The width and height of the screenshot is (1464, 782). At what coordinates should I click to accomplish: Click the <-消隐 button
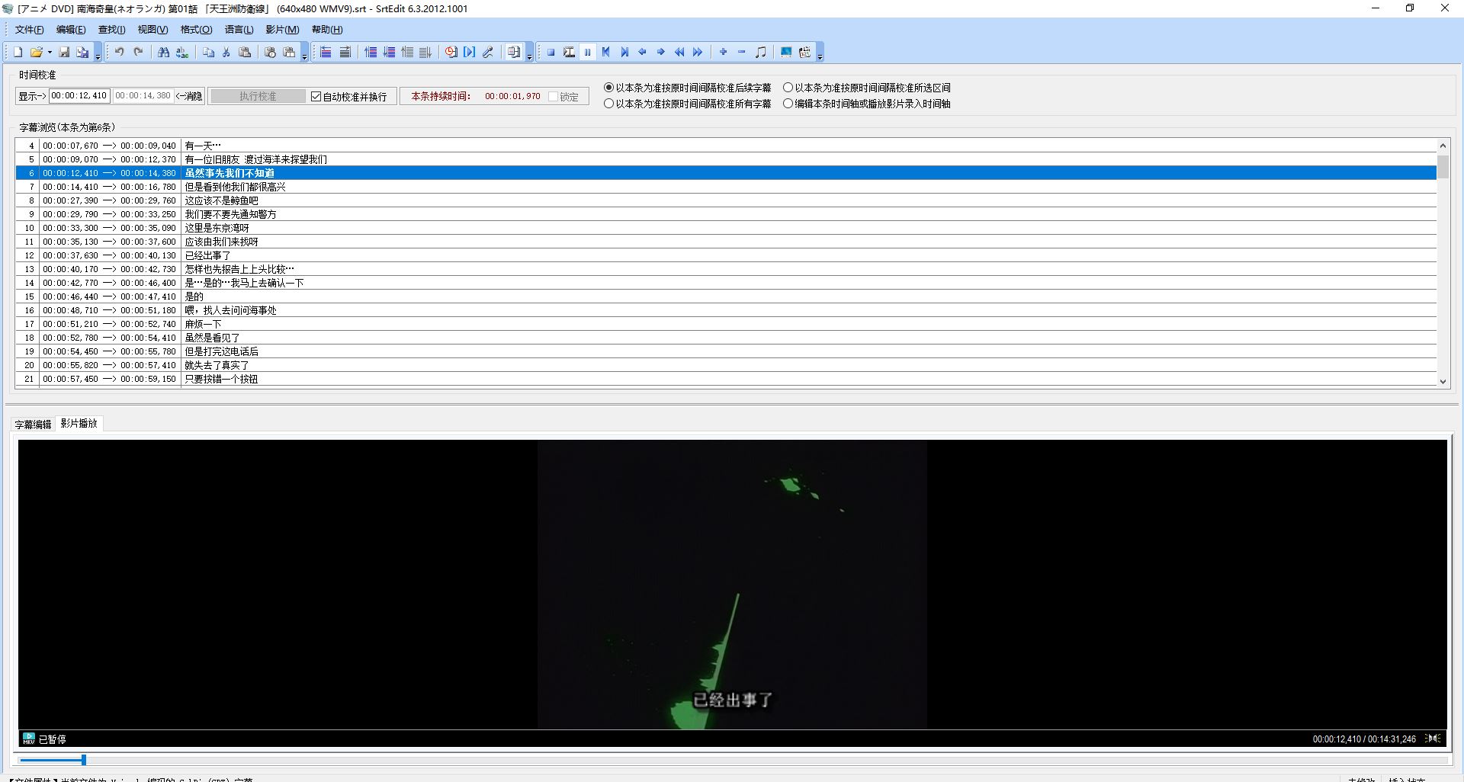point(189,96)
